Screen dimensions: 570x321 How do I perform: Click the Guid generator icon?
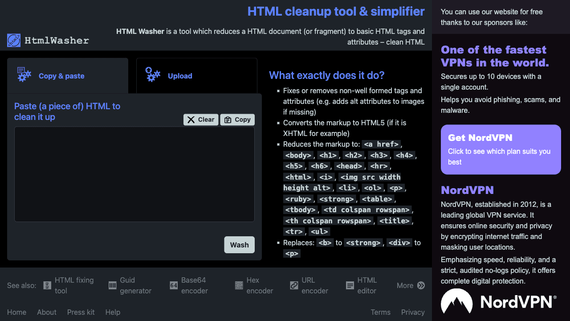[x=112, y=285]
